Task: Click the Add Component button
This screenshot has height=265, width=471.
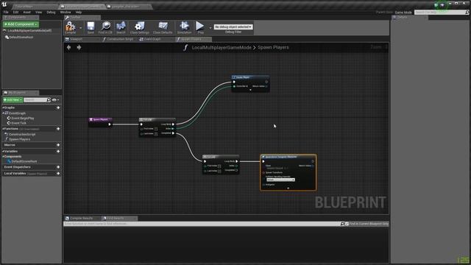Action: point(21,24)
